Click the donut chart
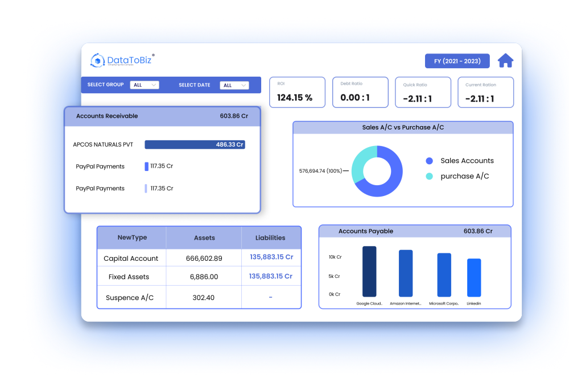The height and width of the screenshot is (375, 569). 377,171
